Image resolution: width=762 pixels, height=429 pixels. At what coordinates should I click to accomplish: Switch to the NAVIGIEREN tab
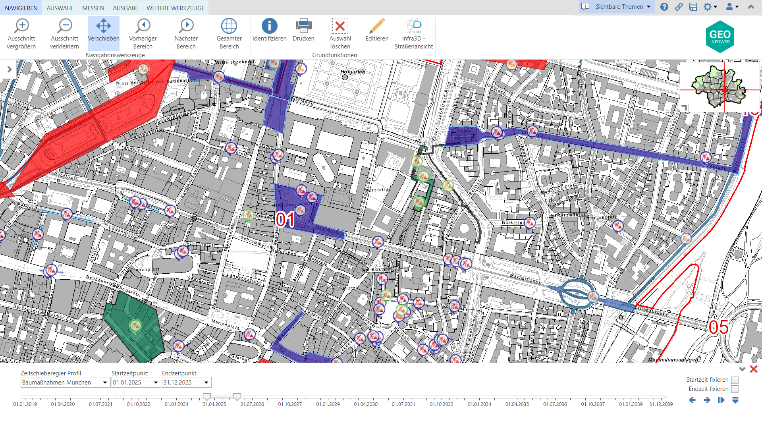[21, 8]
